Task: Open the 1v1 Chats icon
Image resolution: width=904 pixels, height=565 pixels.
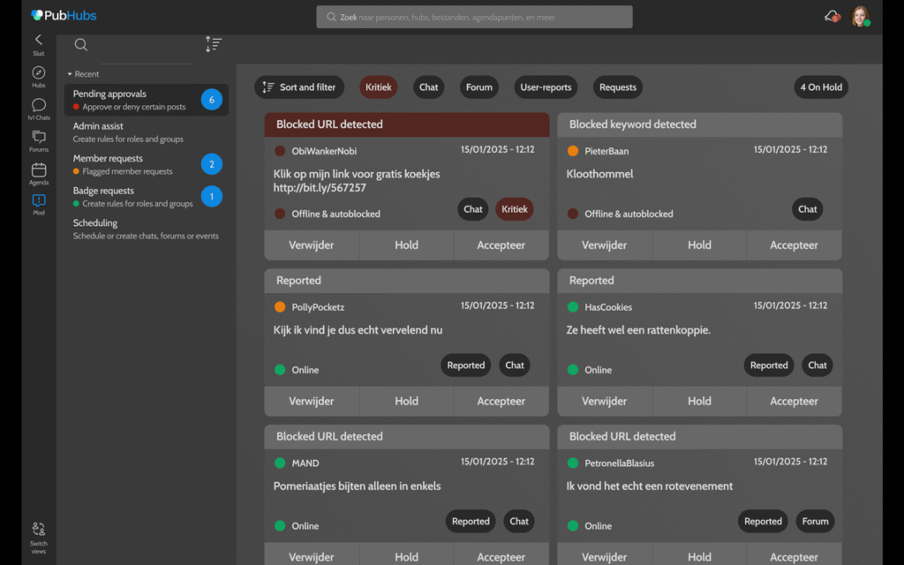Action: point(38,104)
